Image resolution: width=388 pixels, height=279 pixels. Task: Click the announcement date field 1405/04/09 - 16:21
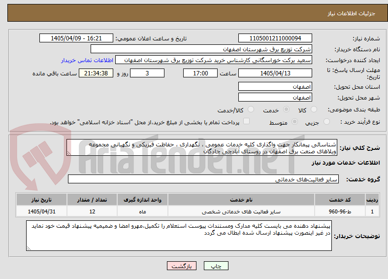[x=76, y=38]
